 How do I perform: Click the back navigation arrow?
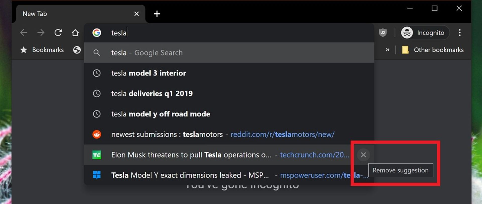click(x=24, y=33)
